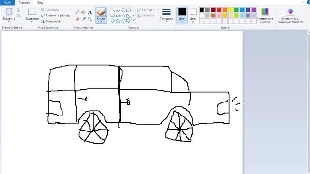Screen dimensions: 310x174
Task: Pick the white palette swatch
Action: [201, 15]
